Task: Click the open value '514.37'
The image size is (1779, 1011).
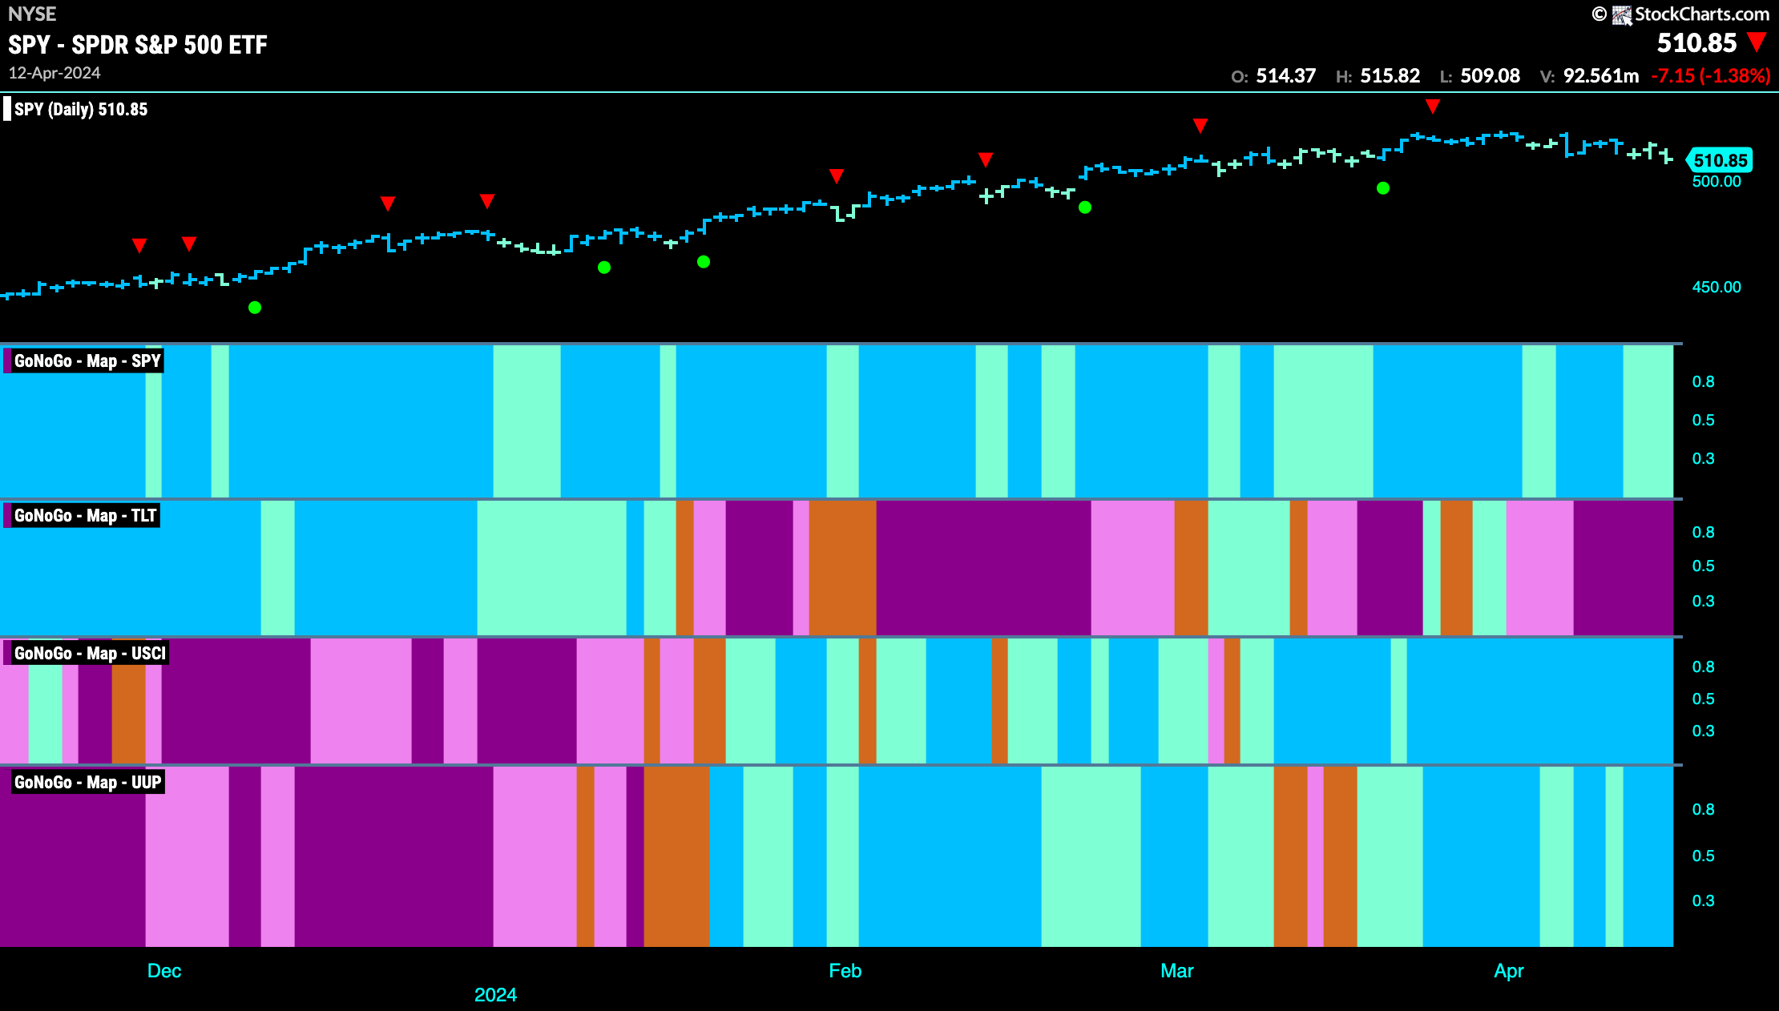Action: point(1285,76)
